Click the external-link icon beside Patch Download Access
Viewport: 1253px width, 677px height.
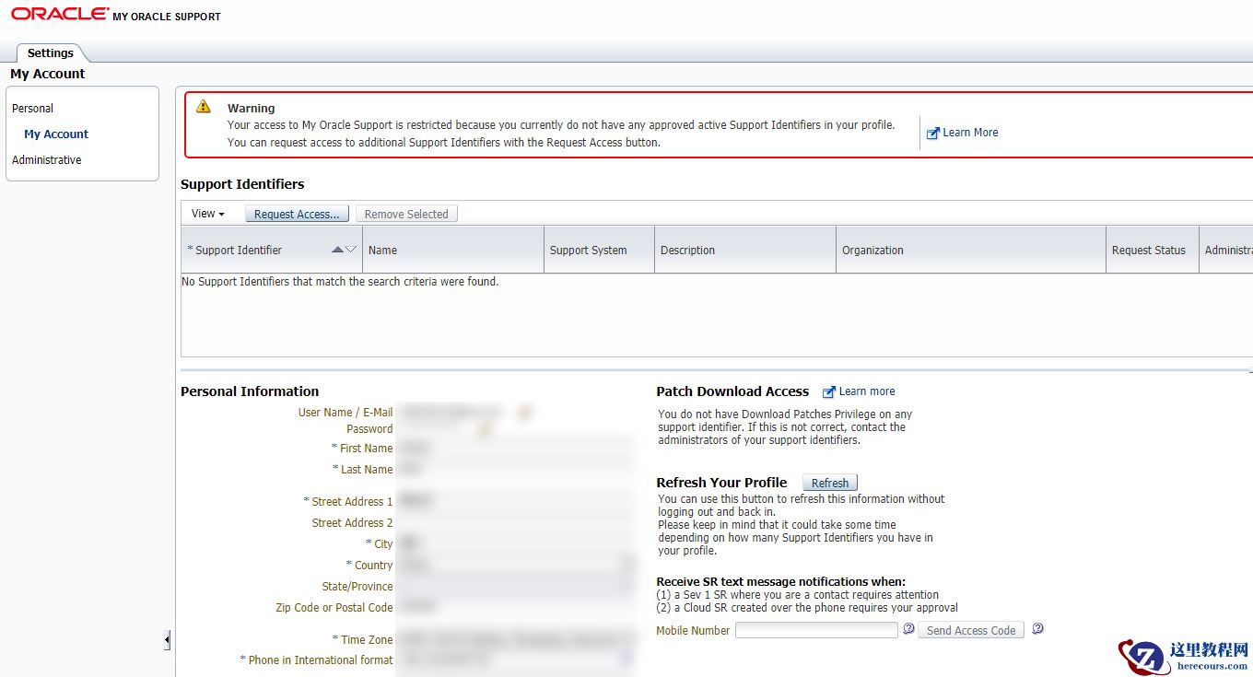click(829, 391)
